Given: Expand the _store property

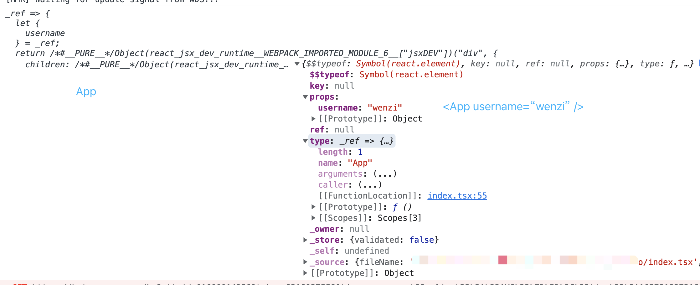Looking at the screenshot, I should pos(305,240).
